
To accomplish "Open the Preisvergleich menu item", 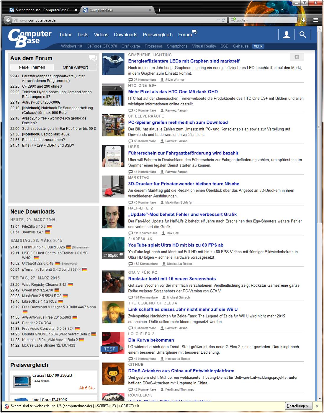I will tap(158, 35).
